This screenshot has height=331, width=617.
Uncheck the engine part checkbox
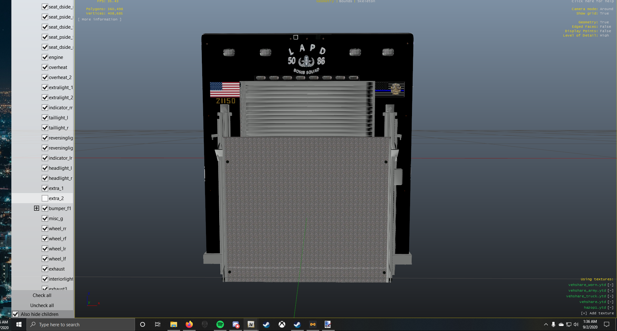pos(45,57)
